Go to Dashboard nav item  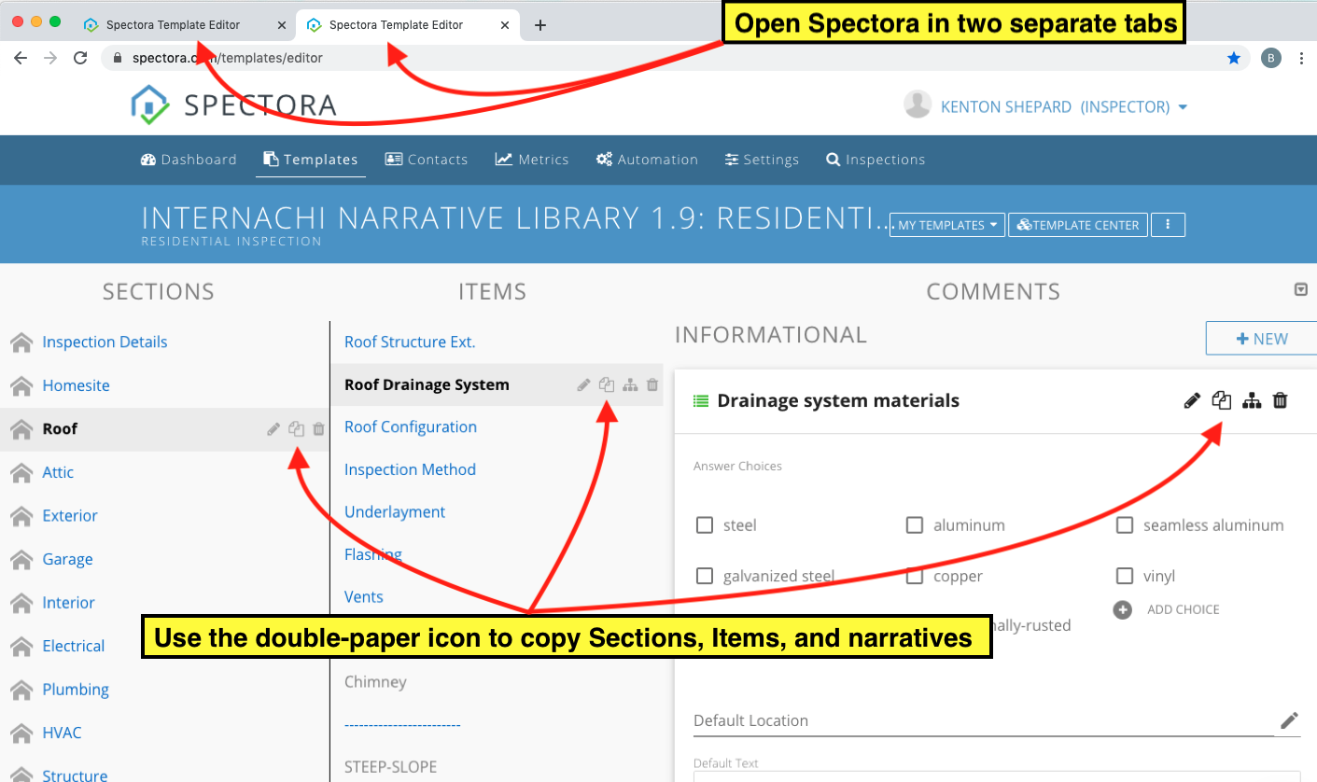tap(189, 160)
